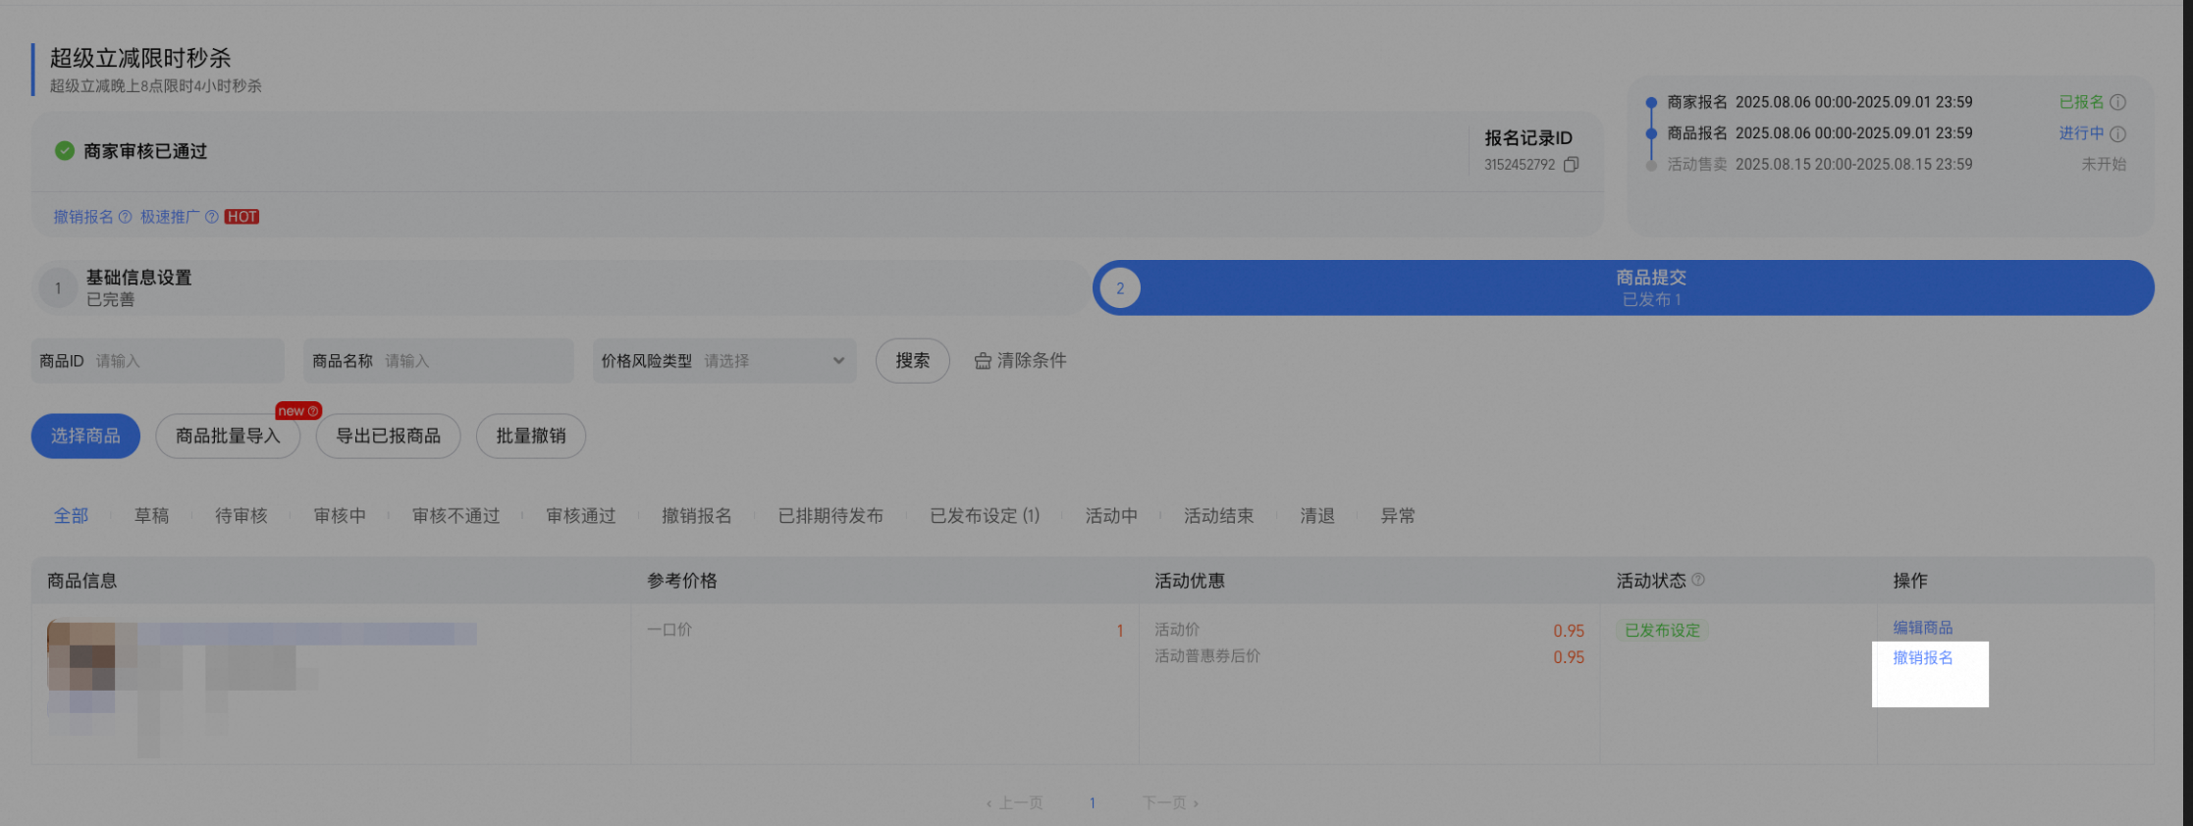
Task: Click 撤销报名 link under 商家审核已通过
Action: click(83, 217)
